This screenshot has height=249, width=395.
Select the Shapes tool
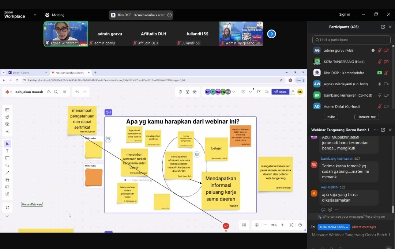[x=7, y=165]
